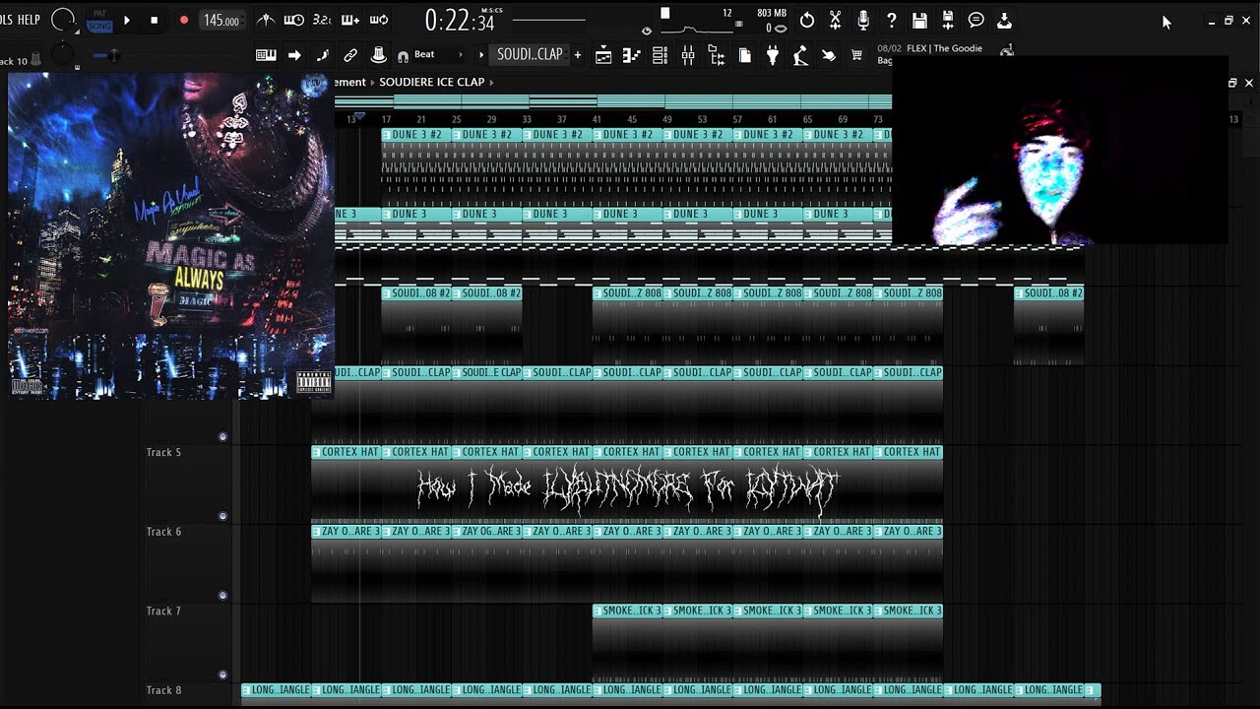The width and height of the screenshot is (1260, 709).
Task: Toggle the metronome
Action: click(x=266, y=20)
